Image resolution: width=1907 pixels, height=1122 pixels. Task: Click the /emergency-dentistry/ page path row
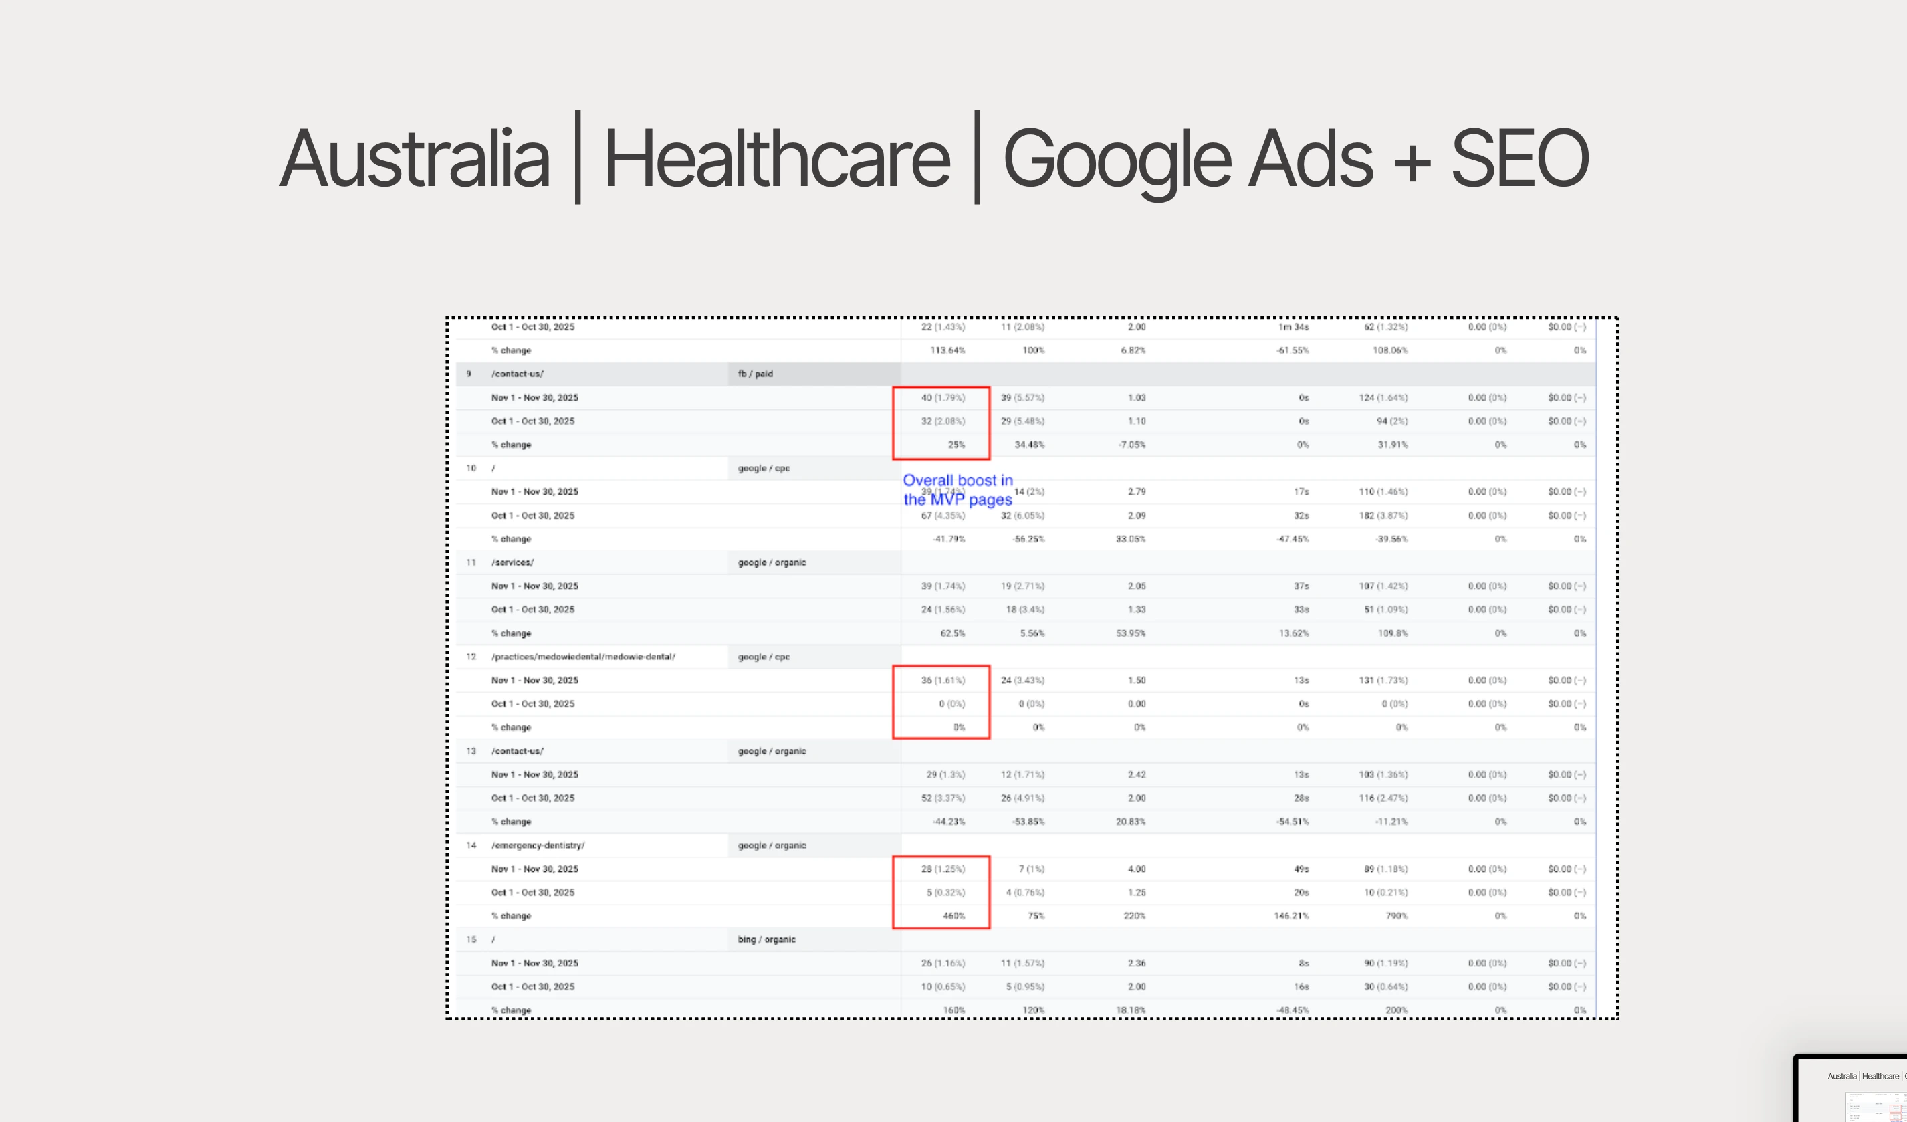pyautogui.click(x=538, y=845)
